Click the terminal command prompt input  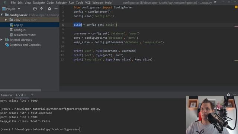(x=80, y=129)
